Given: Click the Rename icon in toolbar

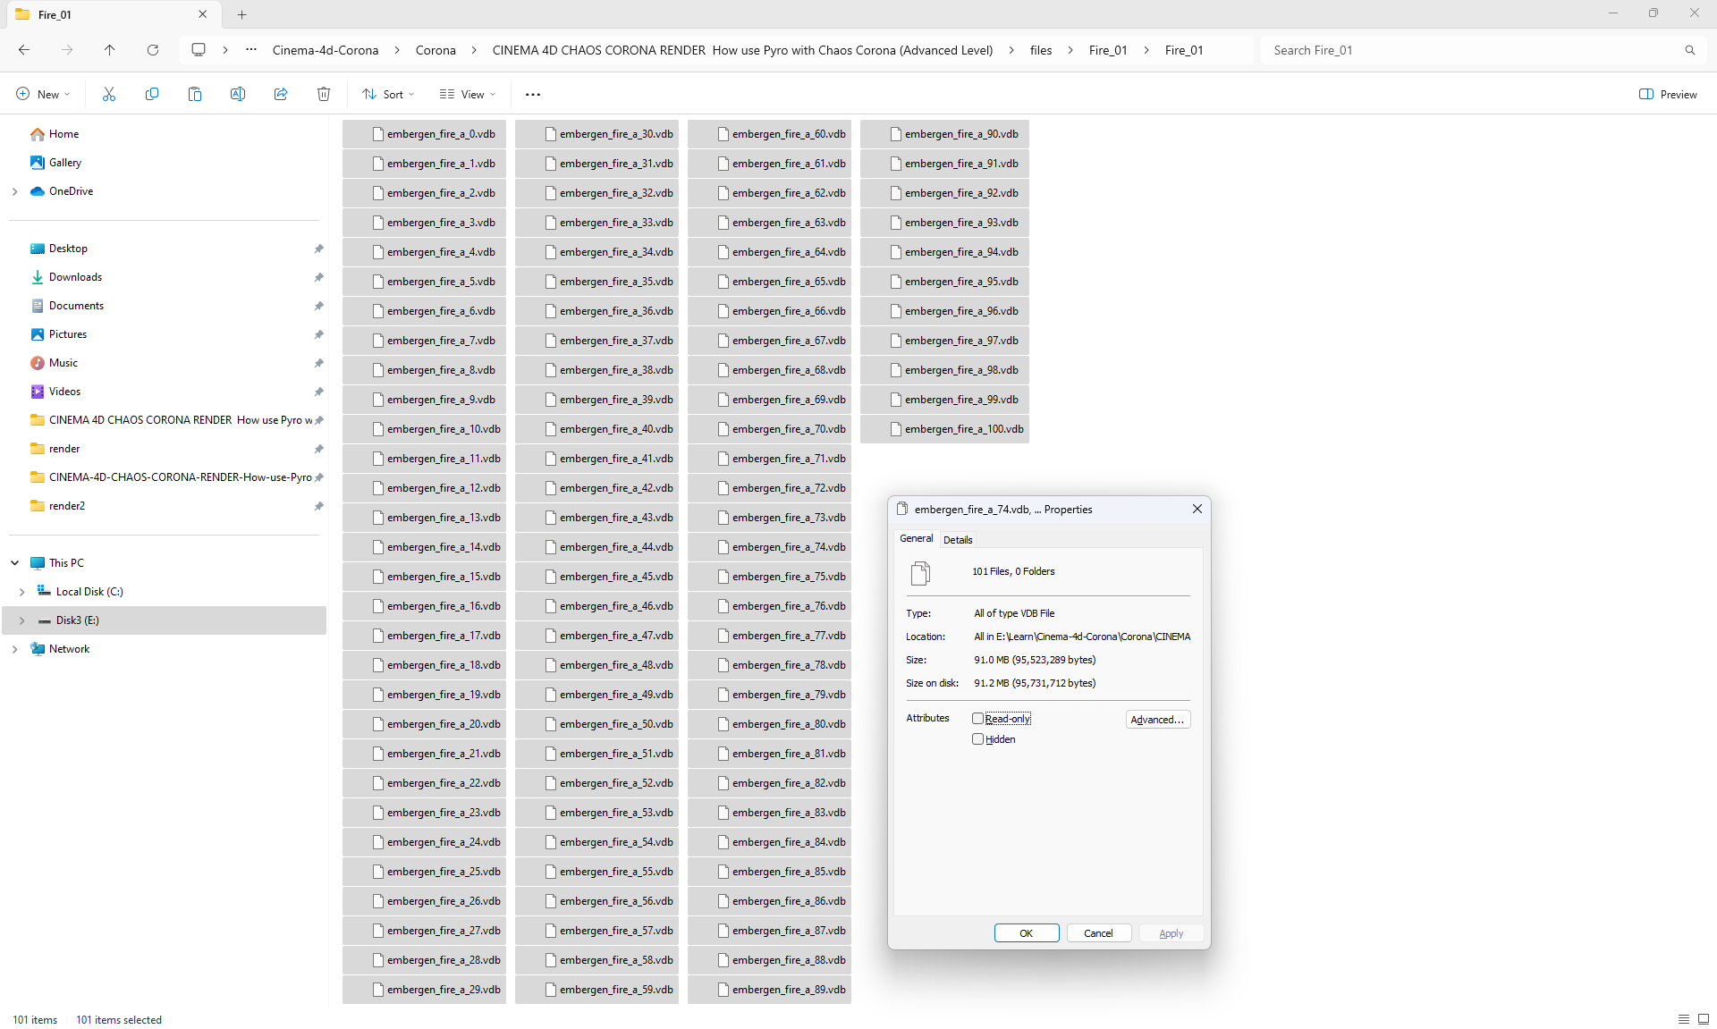Looking at the screenshot, I should [238, 94].
